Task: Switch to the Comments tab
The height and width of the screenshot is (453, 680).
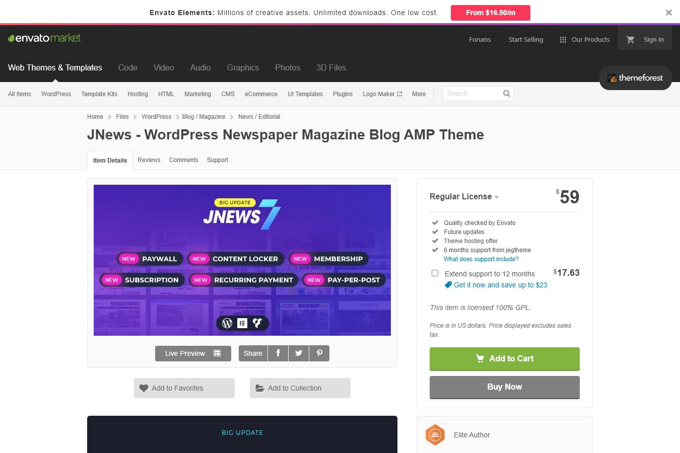Action: 183,160
